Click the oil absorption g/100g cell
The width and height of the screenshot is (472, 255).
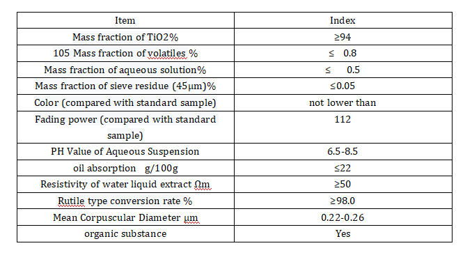[125, 168]
